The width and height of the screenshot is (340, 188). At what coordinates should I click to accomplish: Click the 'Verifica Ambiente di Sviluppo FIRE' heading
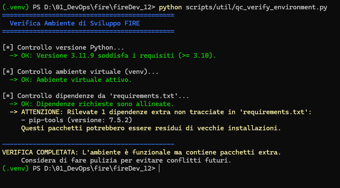point(74,23)
